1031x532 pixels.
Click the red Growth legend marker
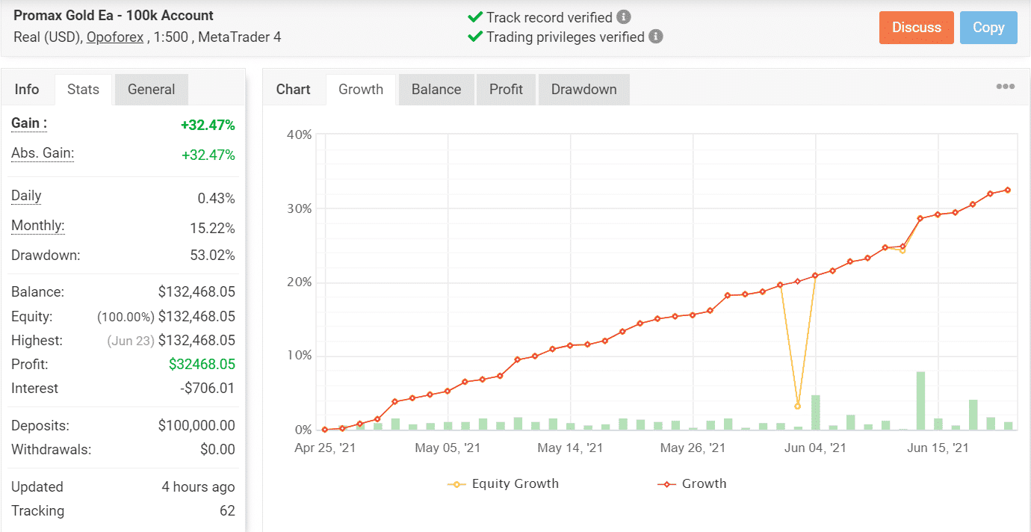(x=666, y=484)
